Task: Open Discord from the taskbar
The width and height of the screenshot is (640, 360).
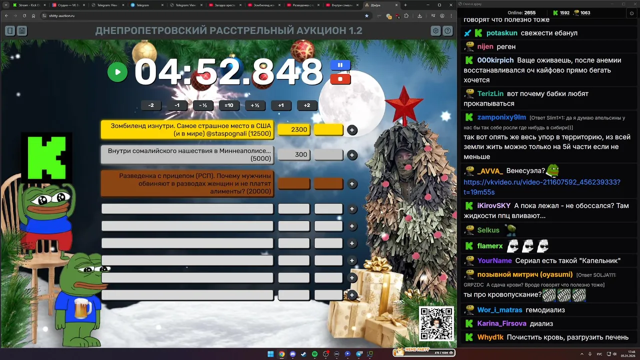Action: [292, 354]
